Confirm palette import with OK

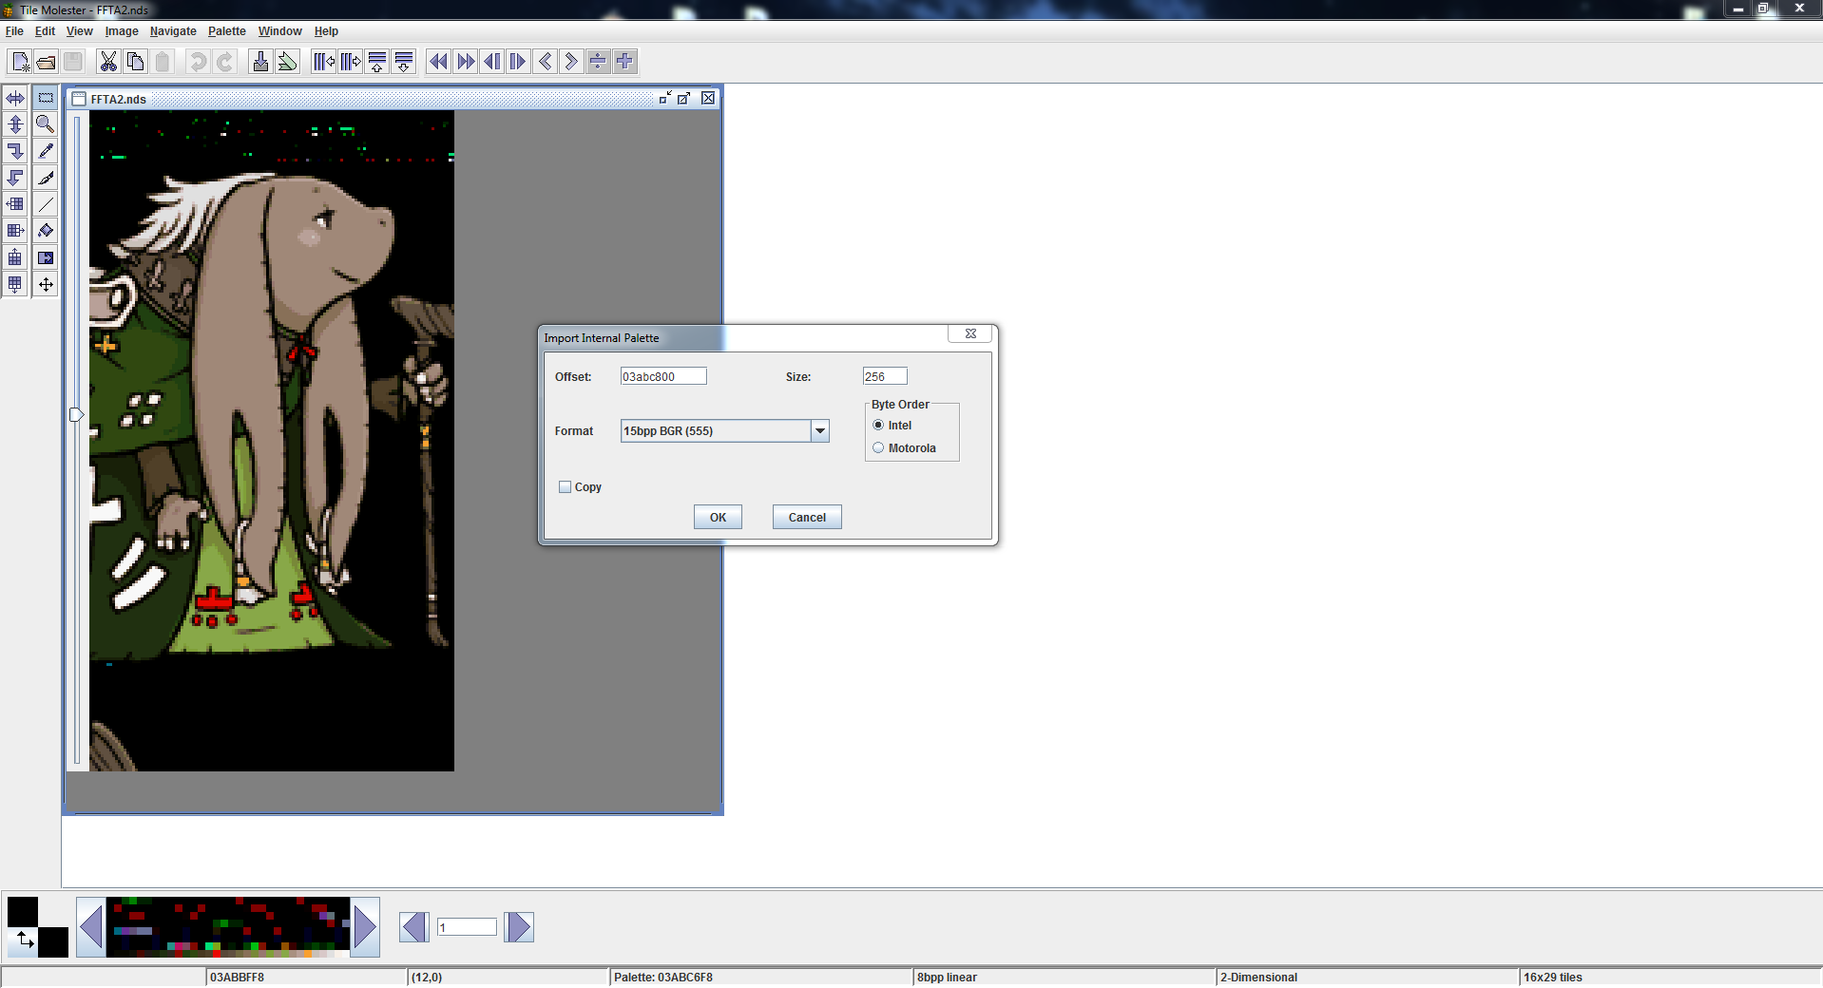(718, 518)
